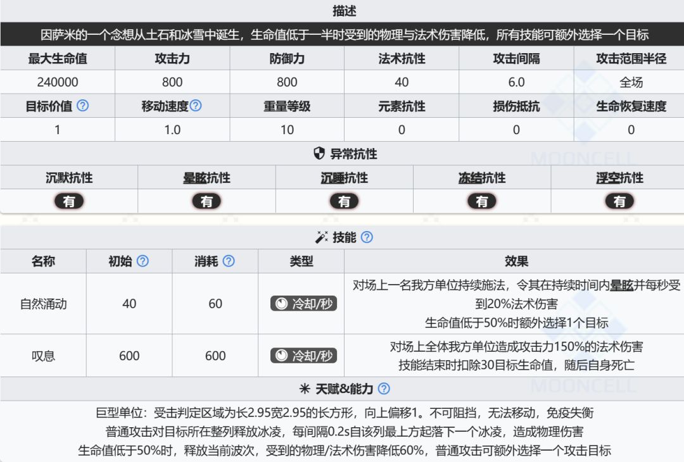Click 有 badge under 晕眩抗性
Image resolution: width=684 pixels, height=462 pixels.
pos(206,201)
